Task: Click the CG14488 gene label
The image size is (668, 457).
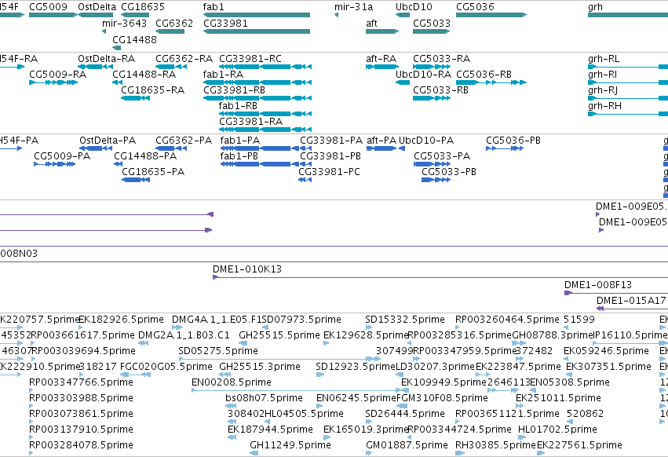Action: (x=135, y=39)
